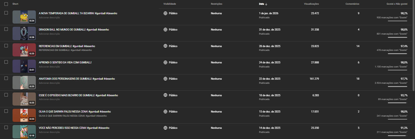Click the globe icon on the DRAGON BALL row
The height and width of the screenshot is (139, 415).
[165, 30]
